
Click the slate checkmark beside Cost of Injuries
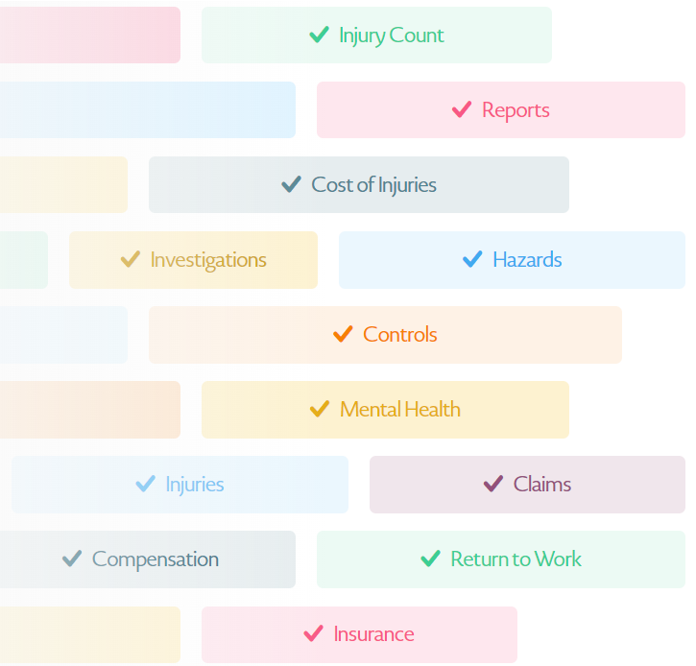[x=291, y=184]
